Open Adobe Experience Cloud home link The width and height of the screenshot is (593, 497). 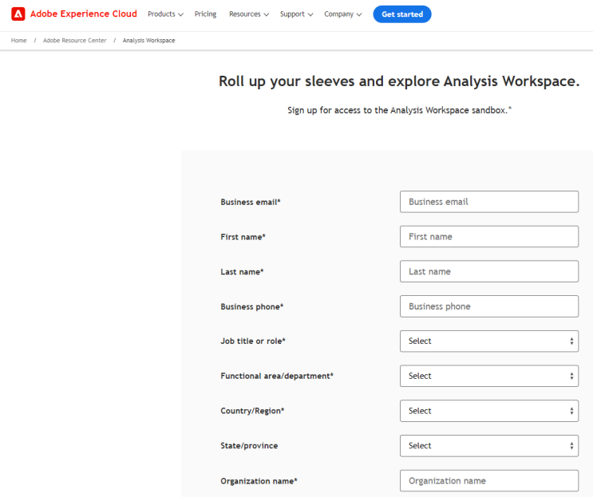83,14
